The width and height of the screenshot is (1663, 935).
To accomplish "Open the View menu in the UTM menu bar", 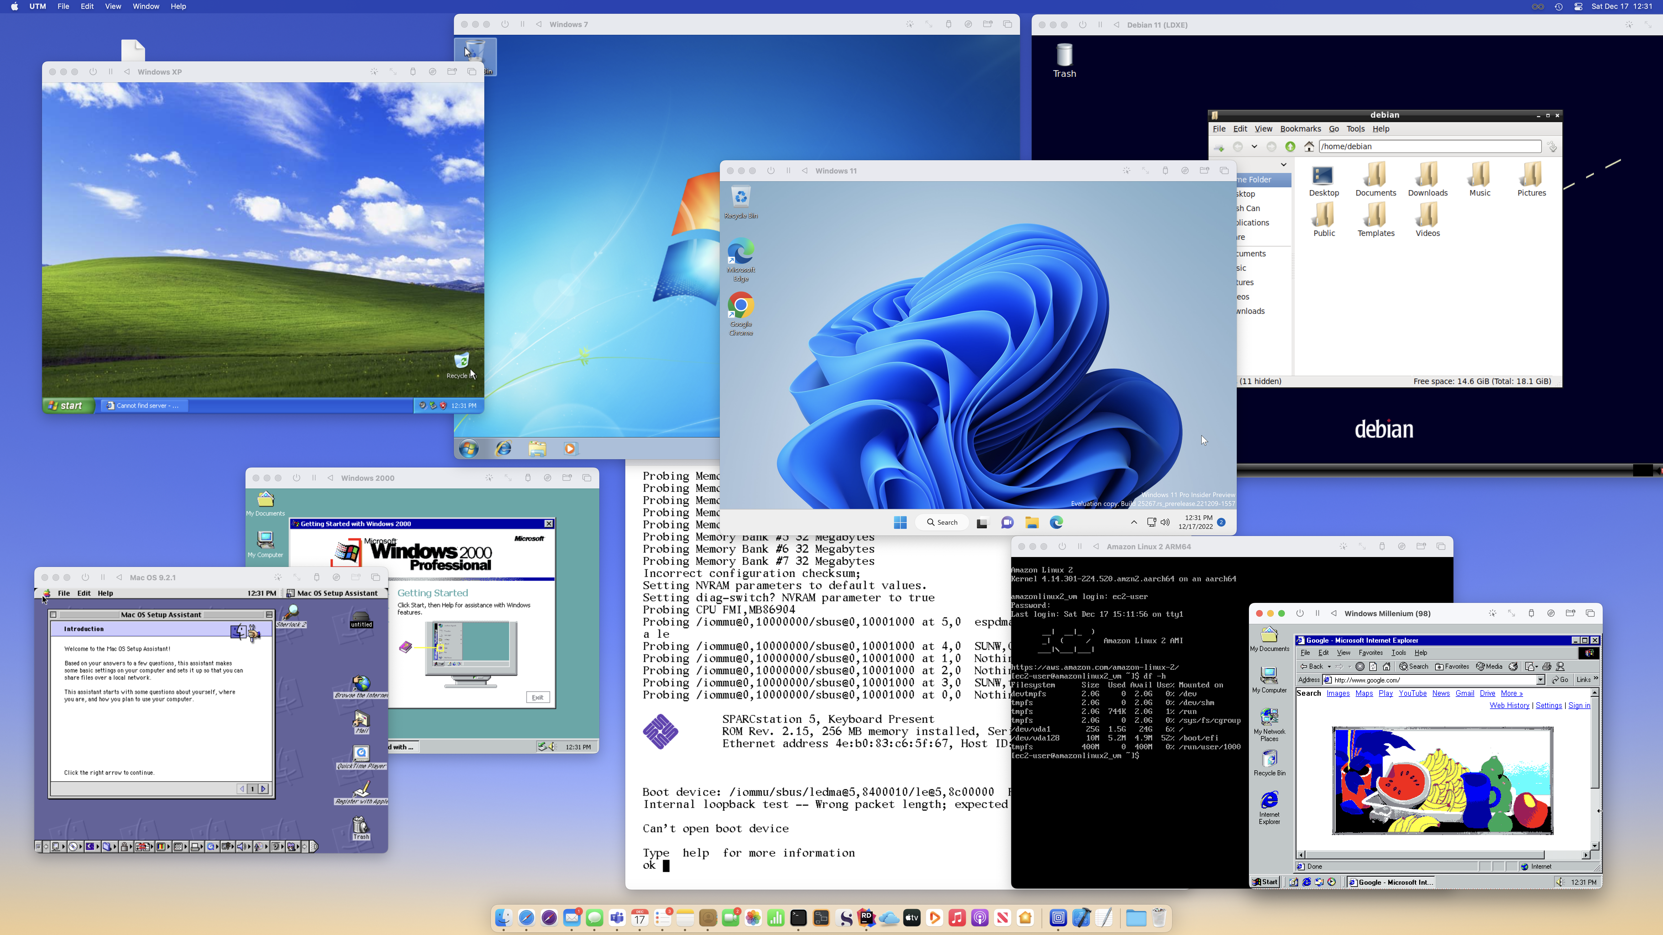I will (113, 6).
